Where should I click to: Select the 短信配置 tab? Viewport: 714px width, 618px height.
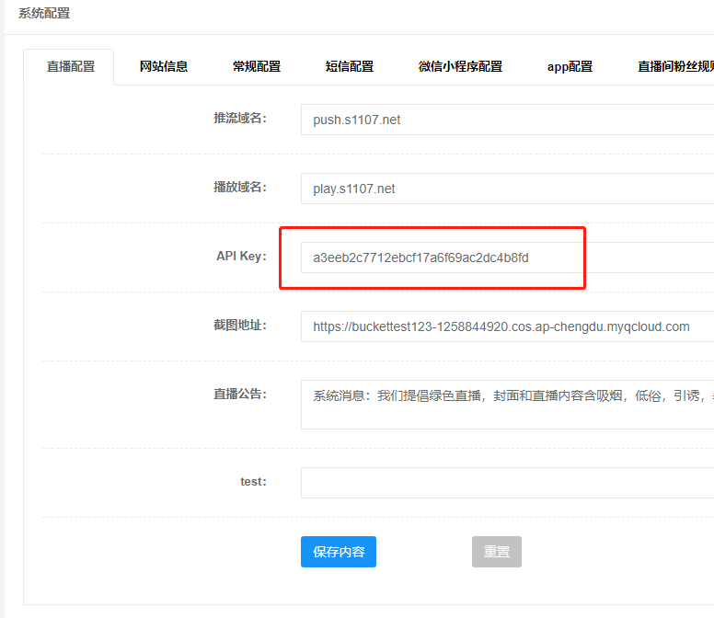pyautogui.click(x=350, y=66)
